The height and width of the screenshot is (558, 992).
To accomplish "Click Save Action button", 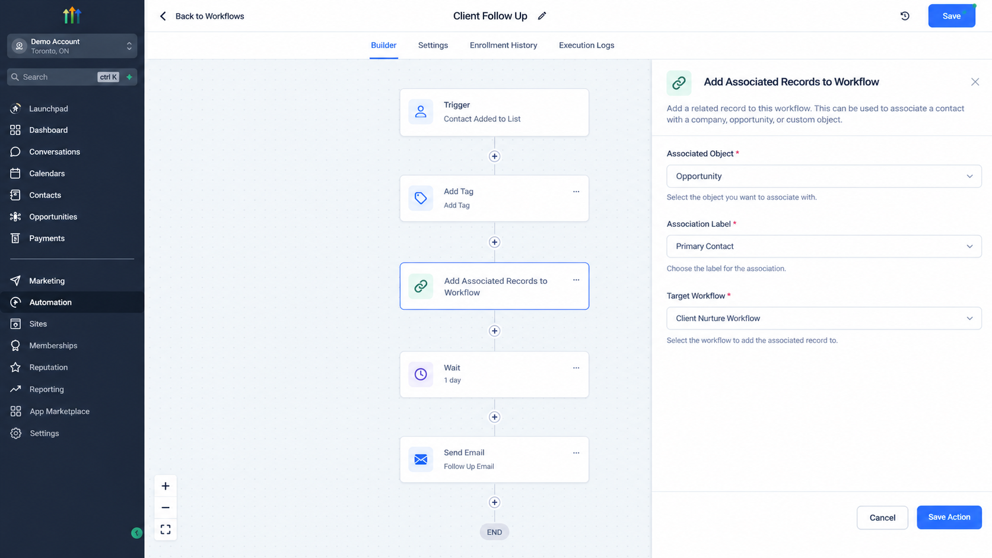I will [949, 517].
